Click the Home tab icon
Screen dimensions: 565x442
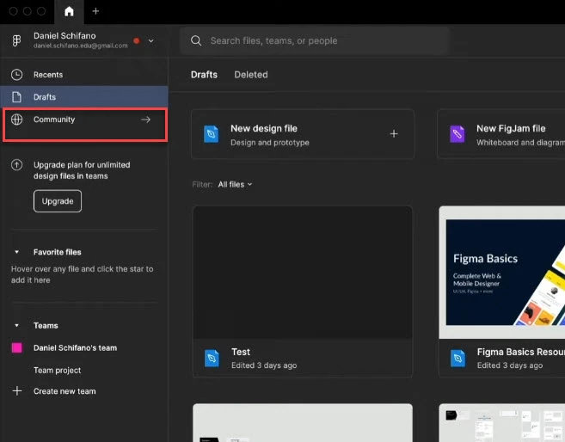tap(69, 11)
